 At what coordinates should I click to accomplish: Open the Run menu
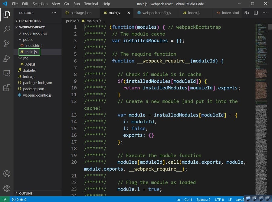[77, 4]
